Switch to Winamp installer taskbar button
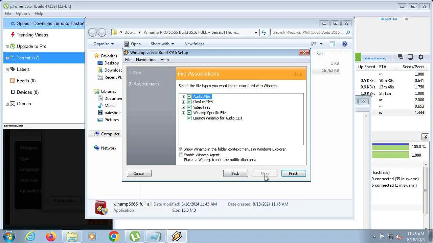433x243 pixels. (x=177, y=236)
